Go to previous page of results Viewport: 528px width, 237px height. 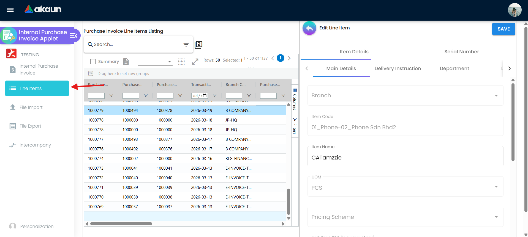(273, 58)
